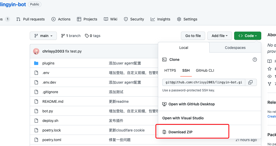Open the 发布插件 commit message
The height and width of the screenshot is (146, 276).
point(116,121)
